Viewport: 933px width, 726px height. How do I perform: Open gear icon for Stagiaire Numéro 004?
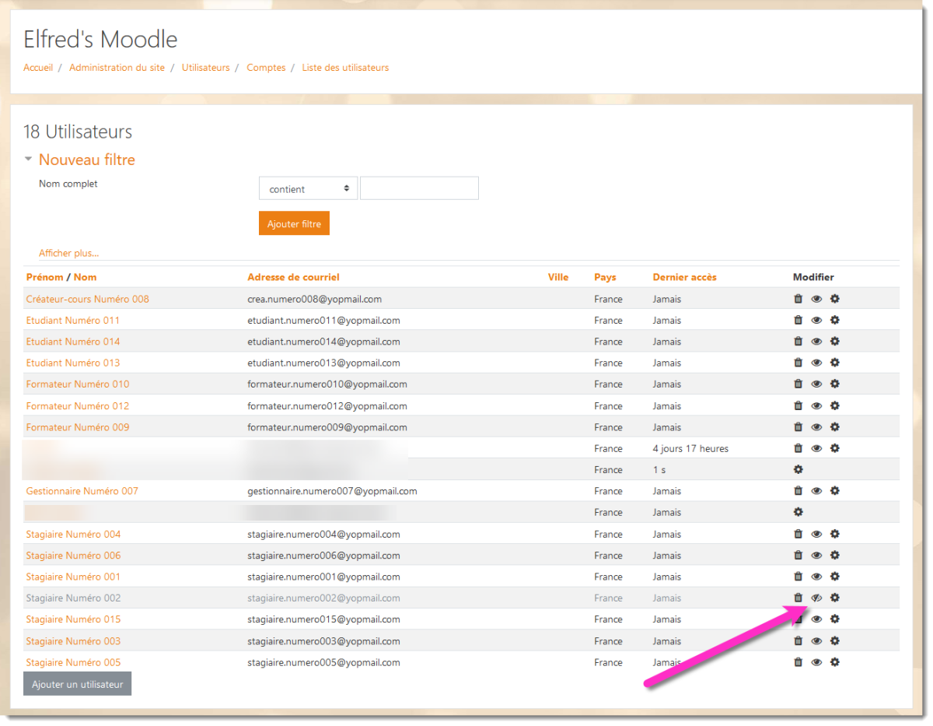pyautogui.click(x=835, y=534)
